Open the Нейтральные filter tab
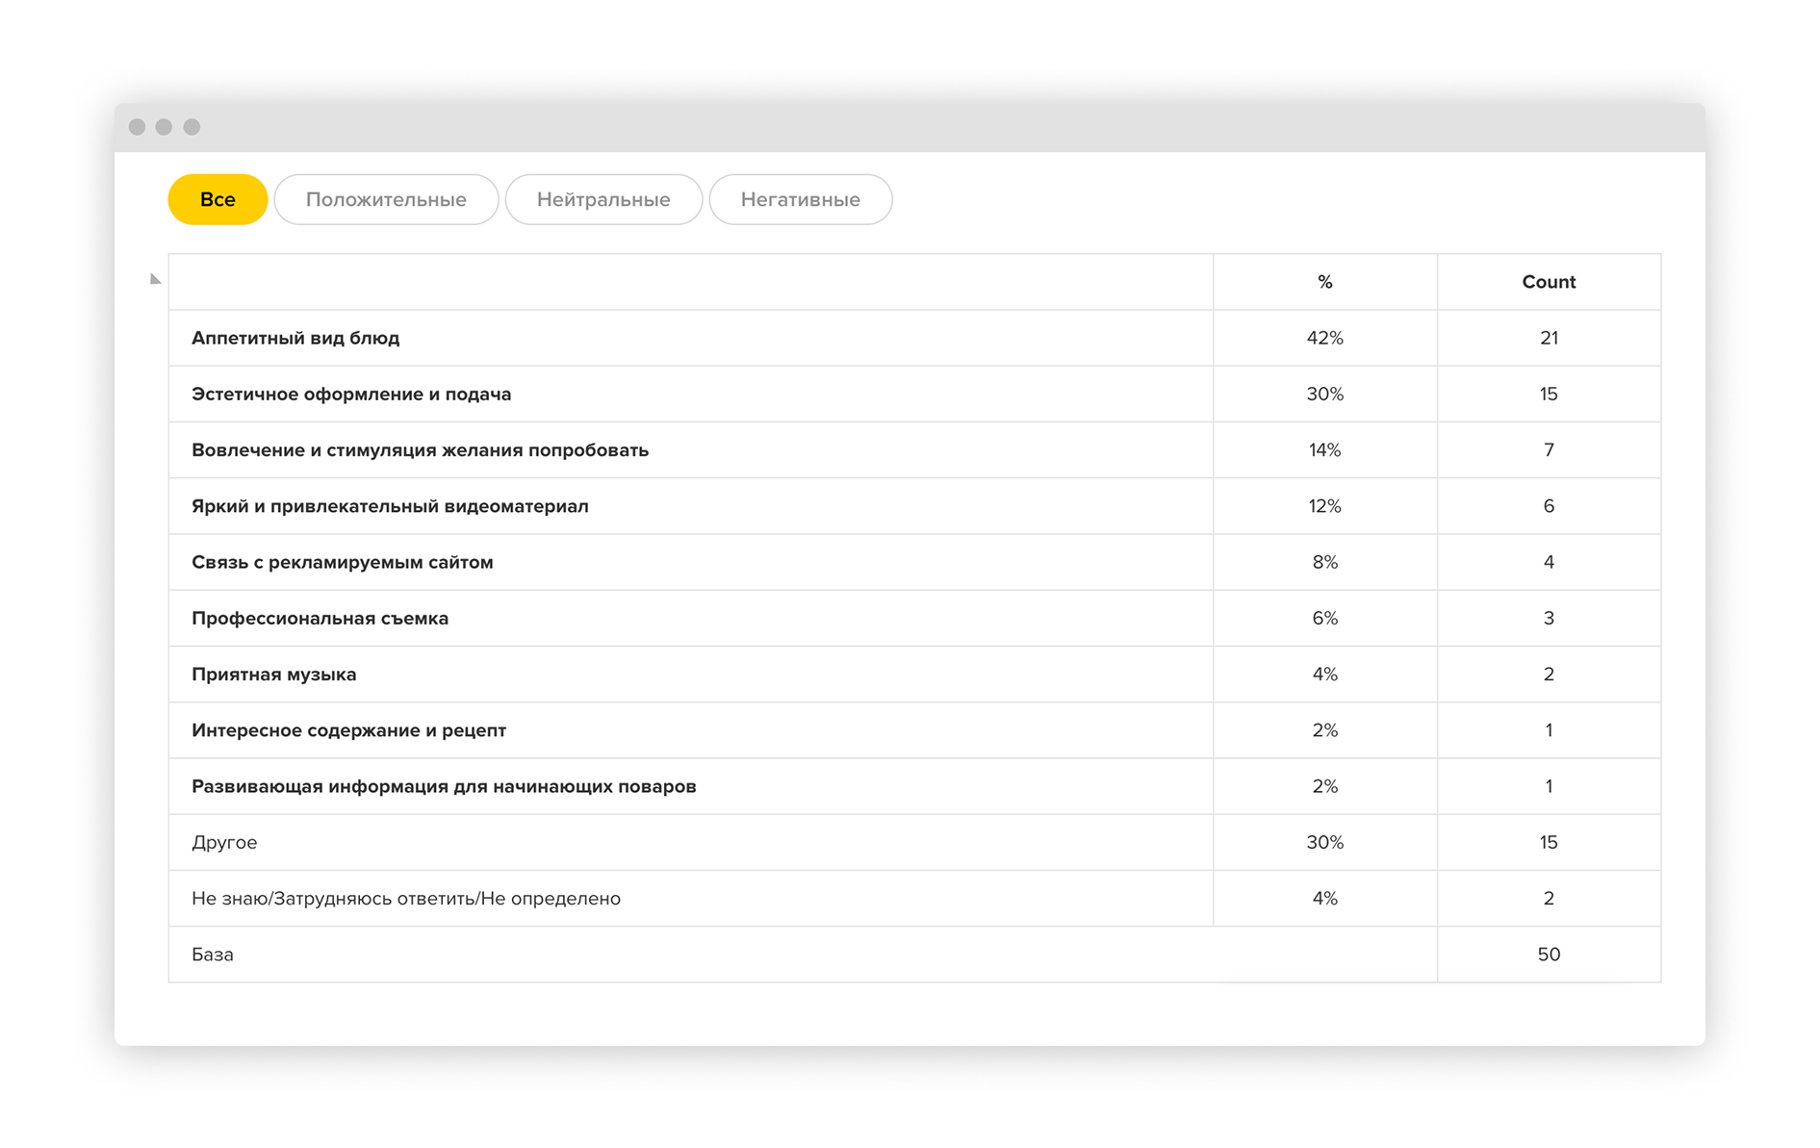Viewport: 1820px width, 1148px height. coord(603,199)
